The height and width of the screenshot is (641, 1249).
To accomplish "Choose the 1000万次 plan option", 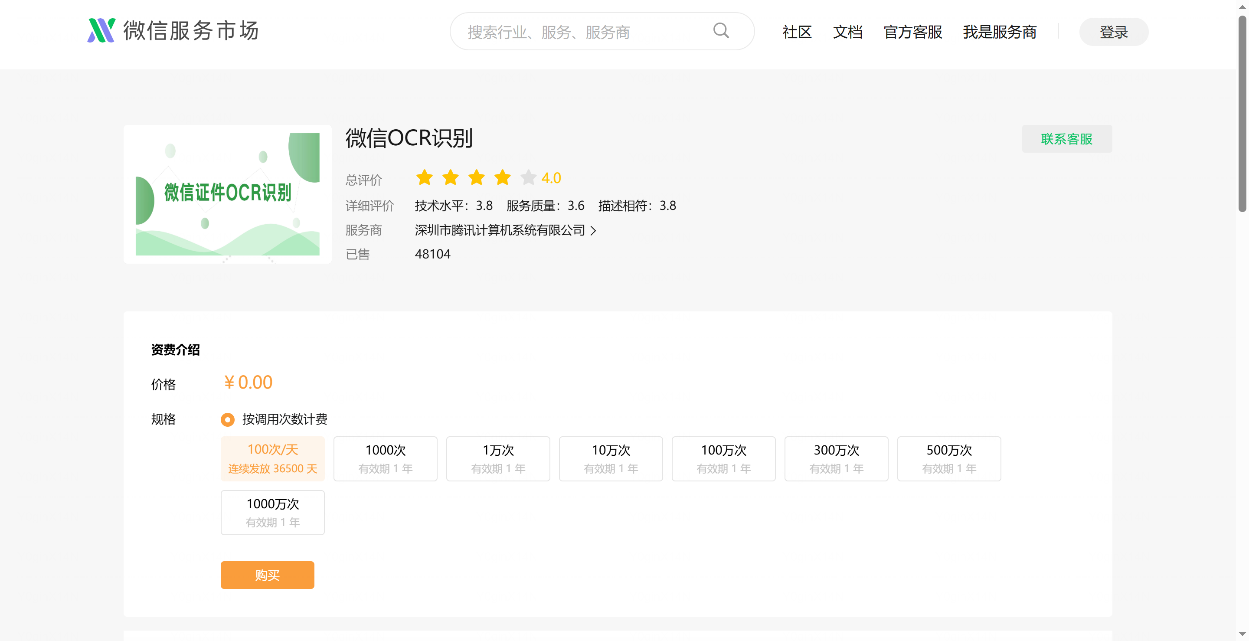I will point(272,513).
